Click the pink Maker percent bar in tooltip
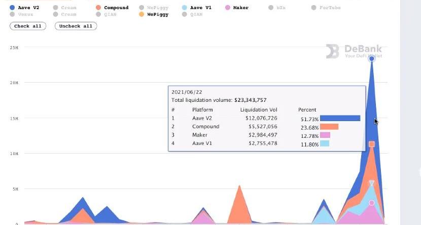Image resolution: width=421 pixels, height=225 pixels. pos(325,135)
